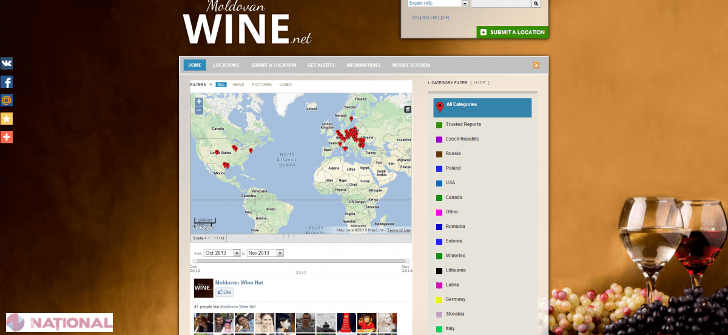
Task: Open the English (US) language dropdown
Action: (438, 3)
